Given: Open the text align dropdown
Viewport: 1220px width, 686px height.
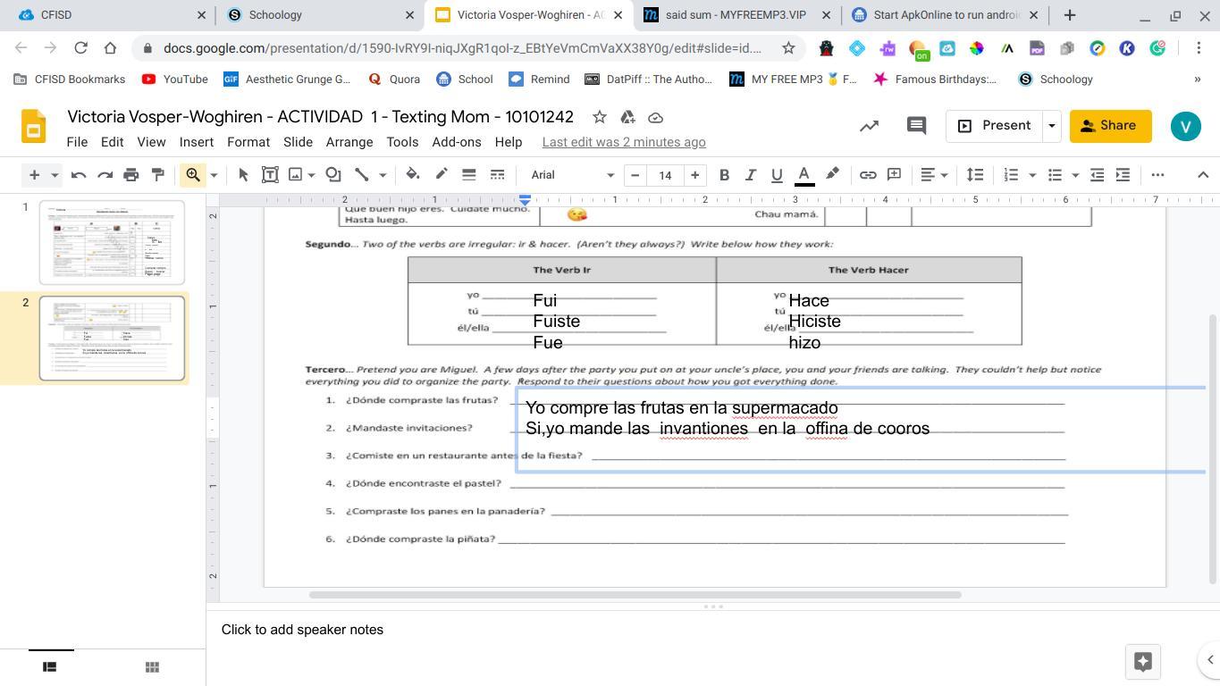Looking at the screenshot, I should 935,175.
